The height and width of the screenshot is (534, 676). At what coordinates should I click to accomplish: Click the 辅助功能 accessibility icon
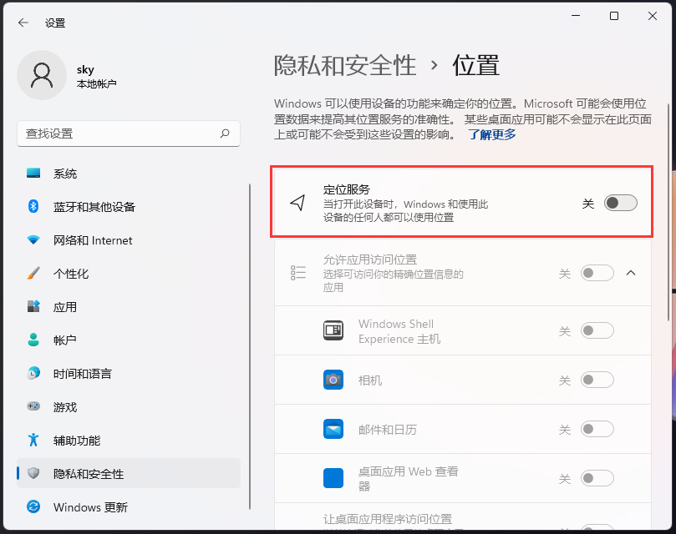33,441
